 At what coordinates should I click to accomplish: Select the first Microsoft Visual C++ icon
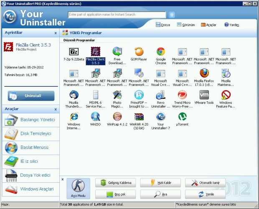[160, 73]
